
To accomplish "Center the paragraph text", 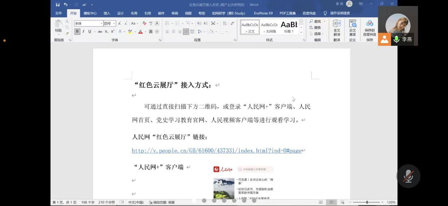I will [x=174, y=31].
